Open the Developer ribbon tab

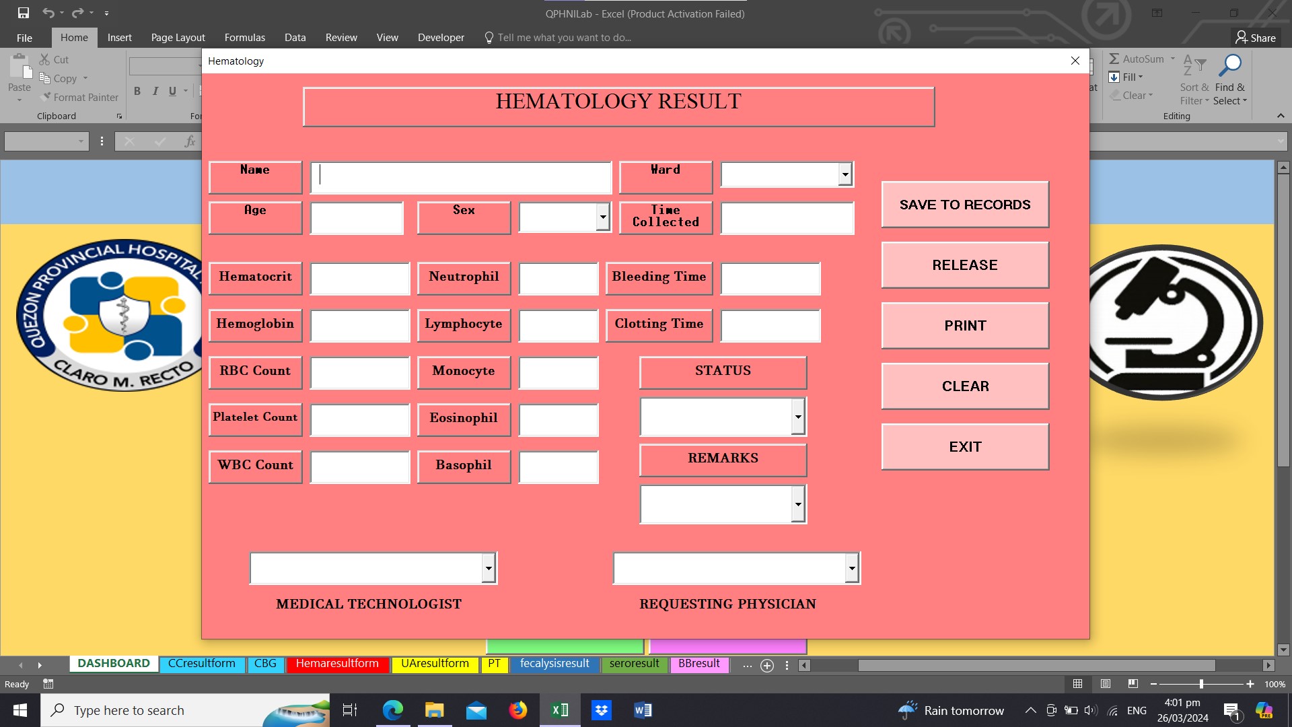click(441, 38)
